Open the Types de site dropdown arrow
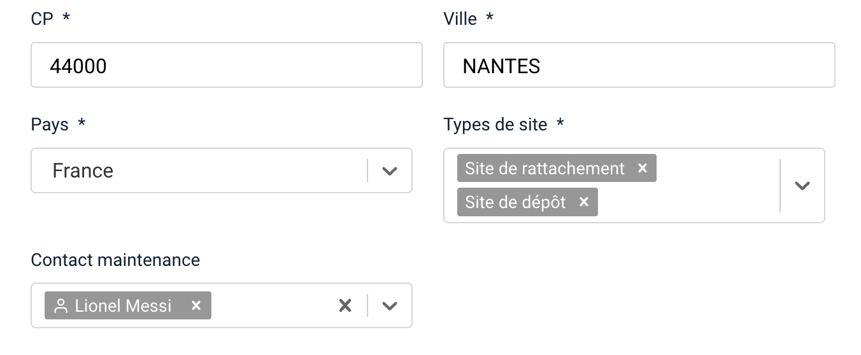This screenshot has height=355, width=861. [x=802, y=185]
